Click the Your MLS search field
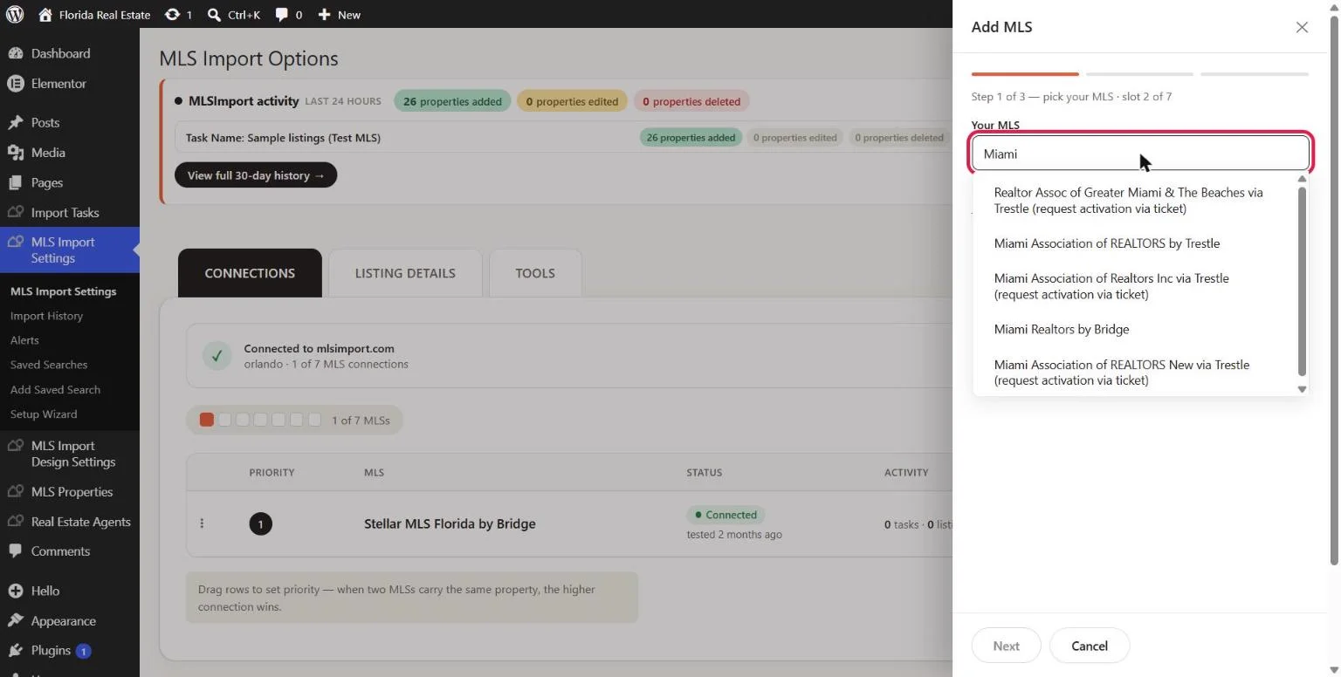 click(1140, 154)
